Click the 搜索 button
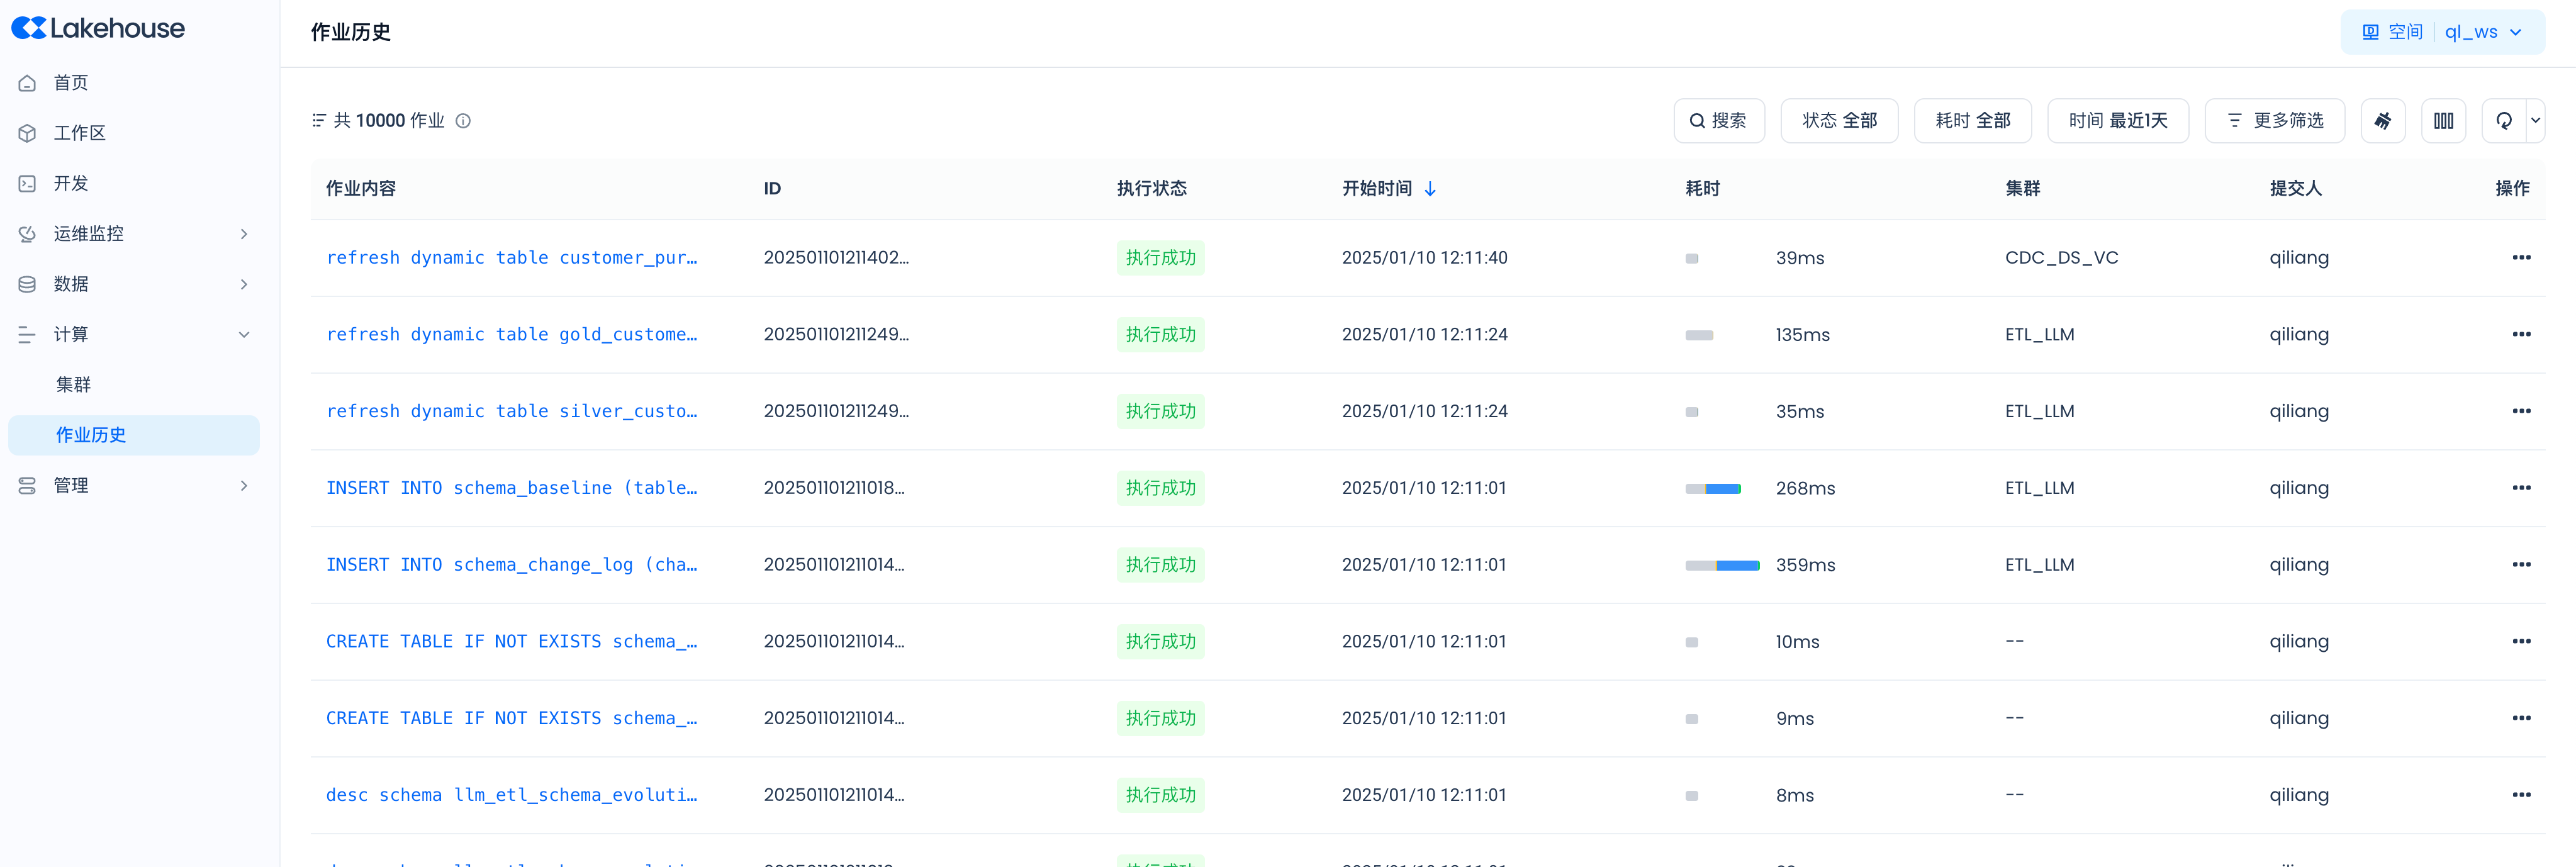2576x867 pixels. 1718,121
